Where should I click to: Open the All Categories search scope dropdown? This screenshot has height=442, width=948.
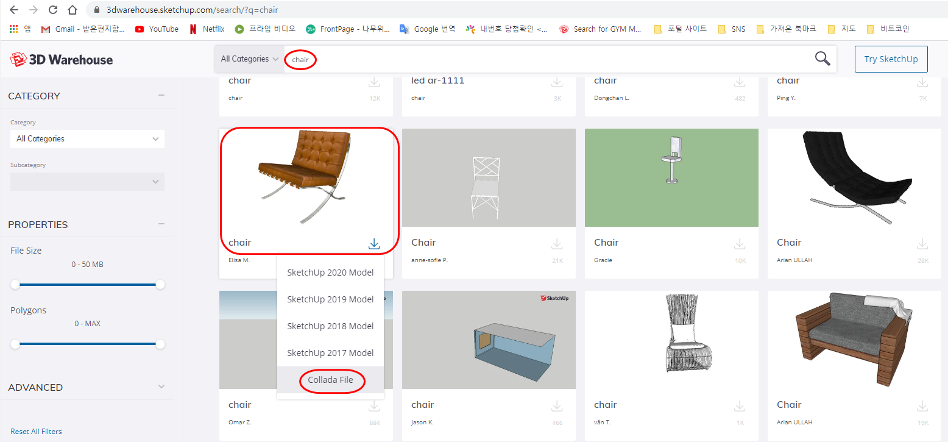[249, 59]
